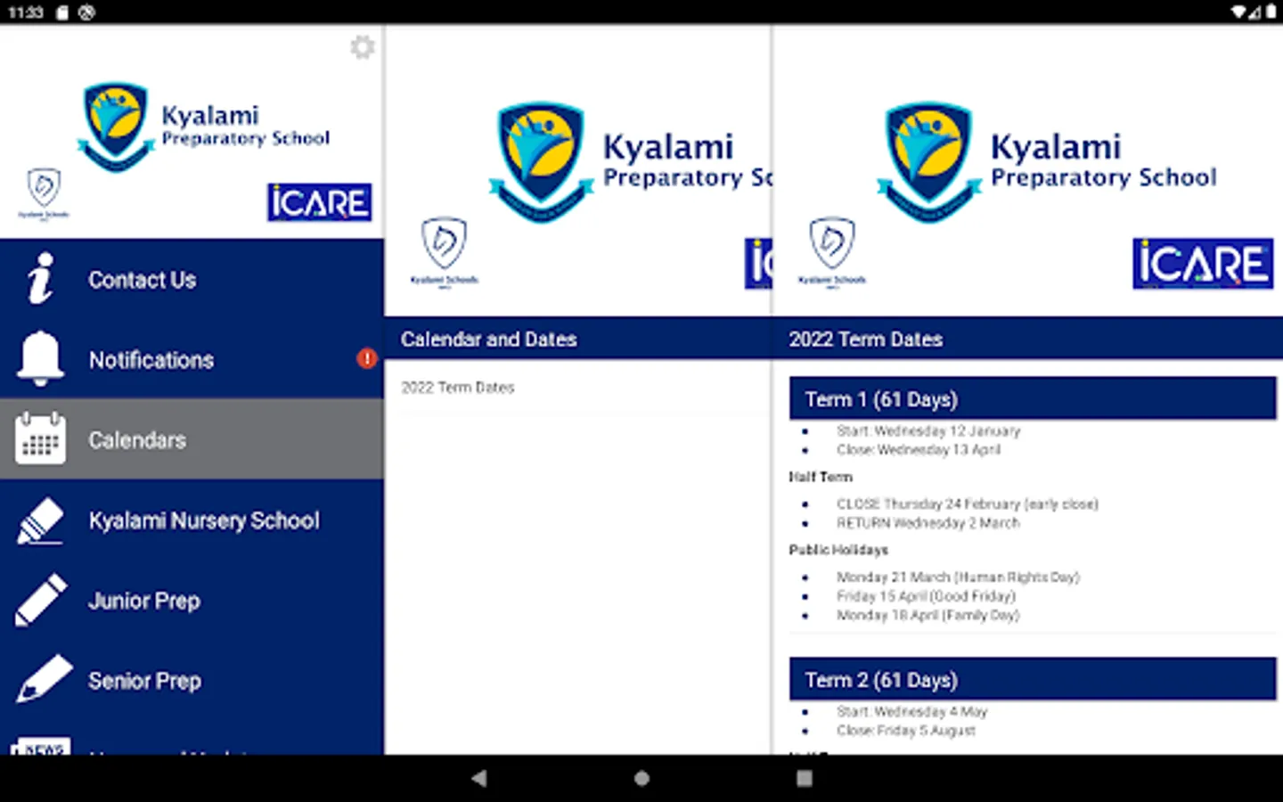Tap the Calendar and Dates header
1283x802 pixels.
pos(577,339)
